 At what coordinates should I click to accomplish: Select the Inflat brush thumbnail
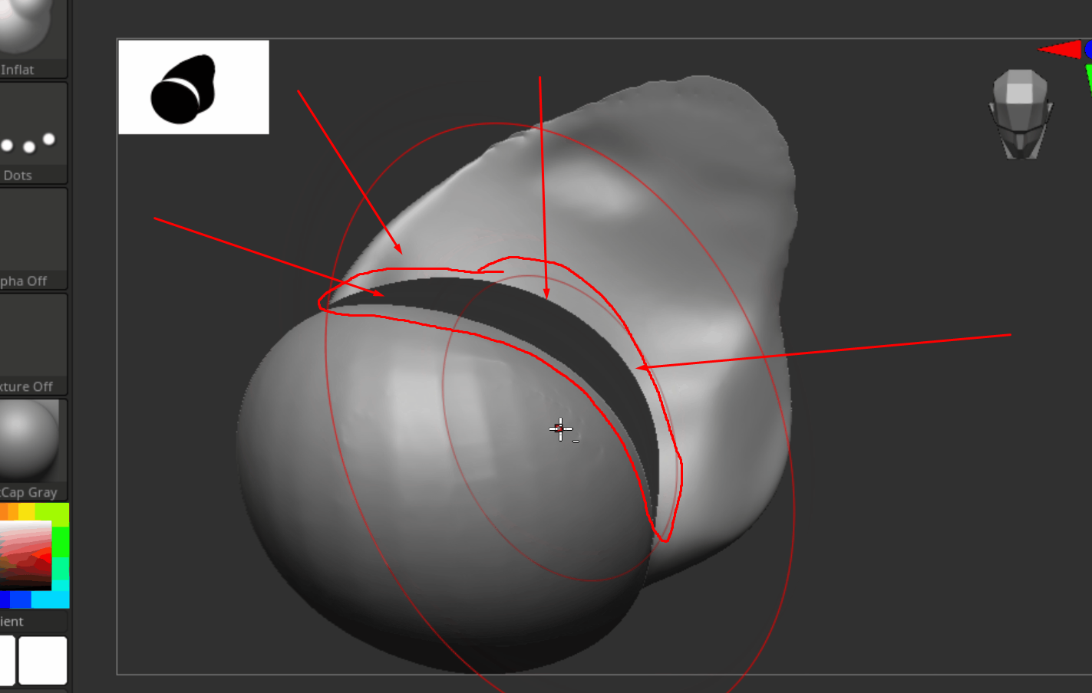31,37
